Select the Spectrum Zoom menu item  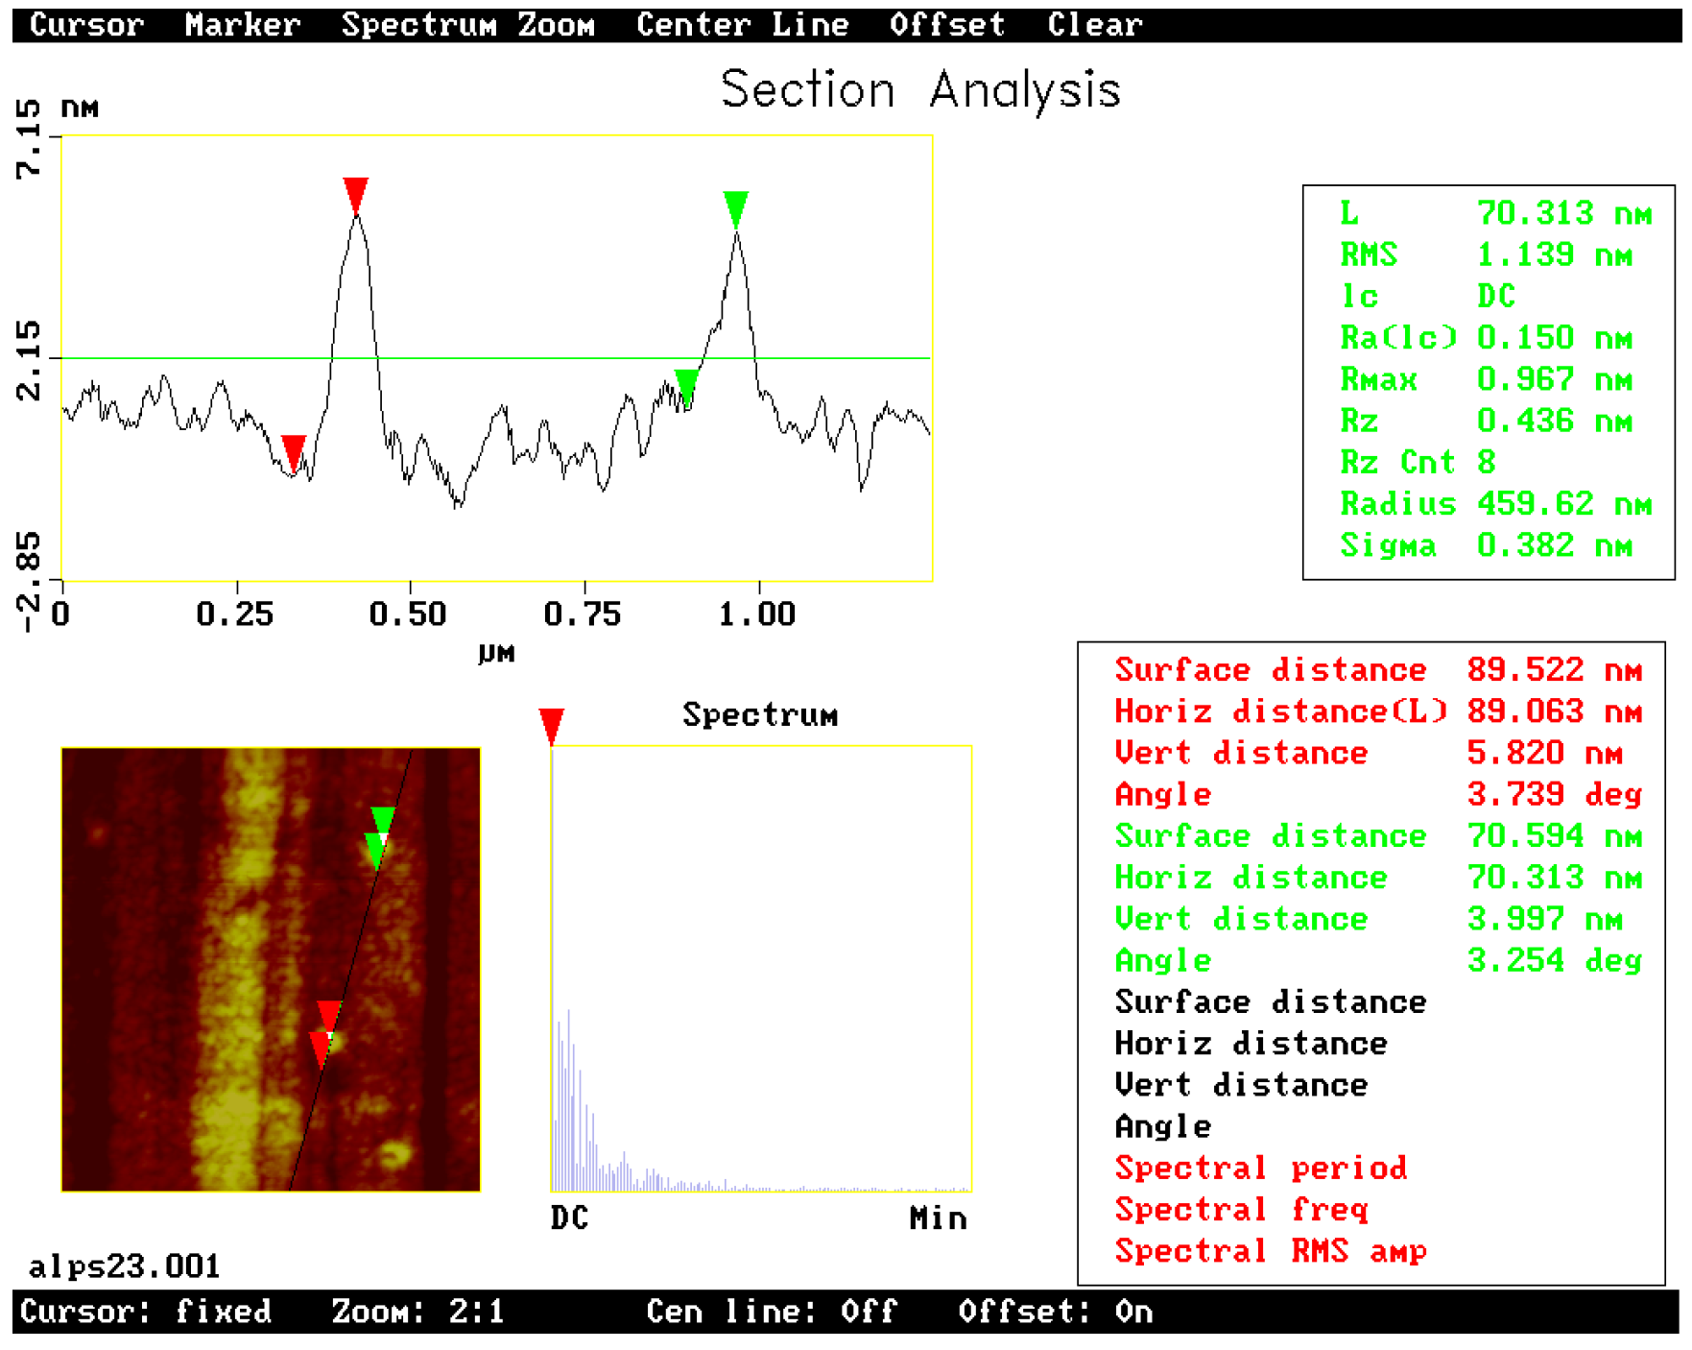[467, 24]
